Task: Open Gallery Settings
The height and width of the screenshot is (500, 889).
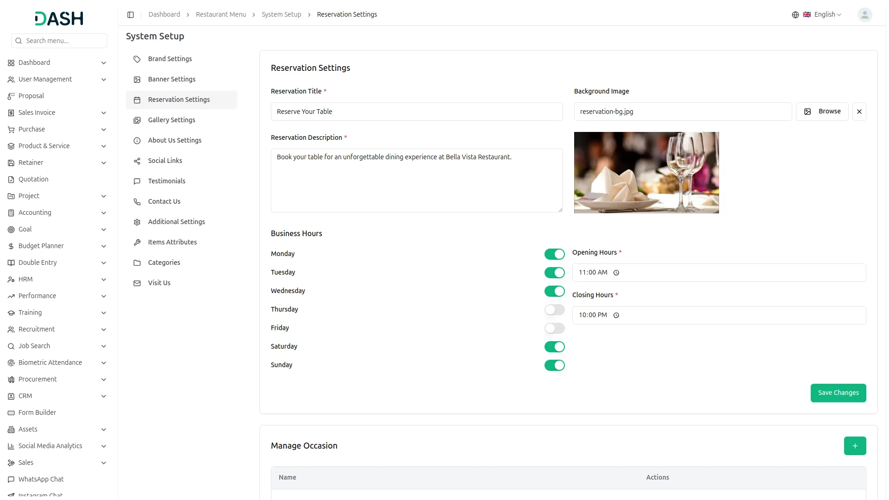Action: click(171, 120)
